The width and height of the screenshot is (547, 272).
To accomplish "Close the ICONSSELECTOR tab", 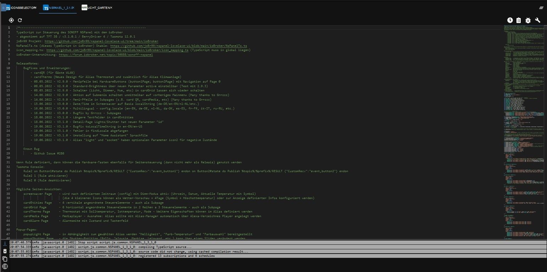I will 35,7.
